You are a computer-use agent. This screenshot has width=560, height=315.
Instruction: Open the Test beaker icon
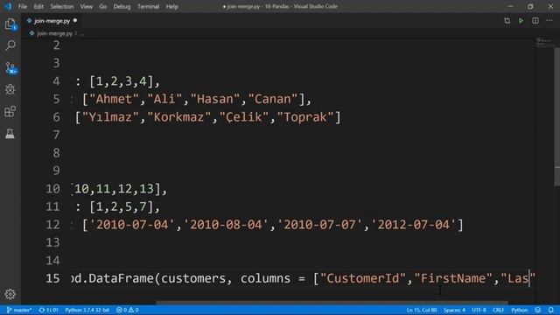[x=10, y=134]
